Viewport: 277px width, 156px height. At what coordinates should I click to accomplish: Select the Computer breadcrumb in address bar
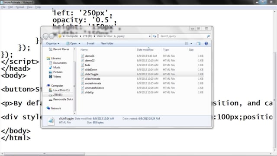coord(72,36)
